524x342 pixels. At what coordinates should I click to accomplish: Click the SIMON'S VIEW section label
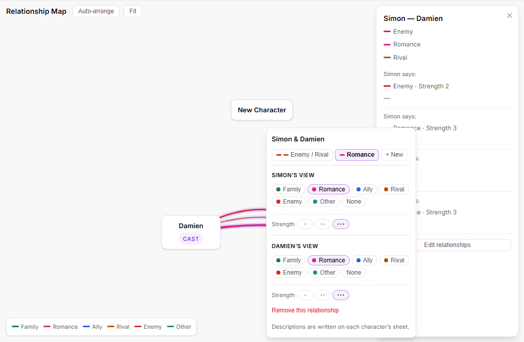point(293,176)
